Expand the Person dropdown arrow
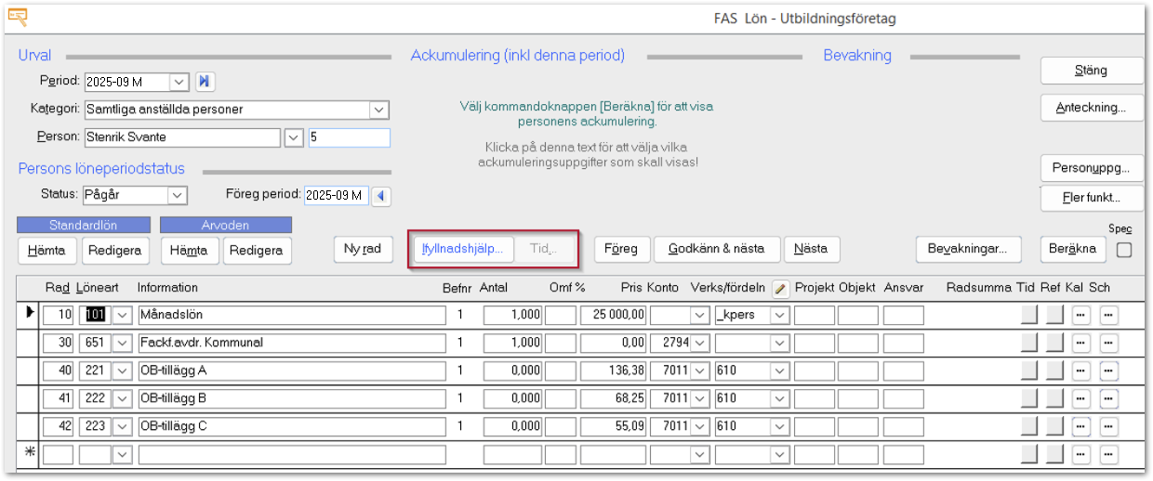 tap(293, 137)
